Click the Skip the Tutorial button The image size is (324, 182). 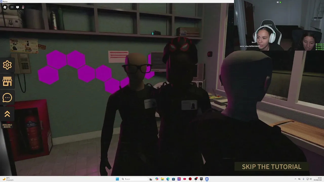click(x=272, y=167)
